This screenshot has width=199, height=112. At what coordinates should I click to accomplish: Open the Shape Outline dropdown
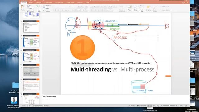[165, 10]
